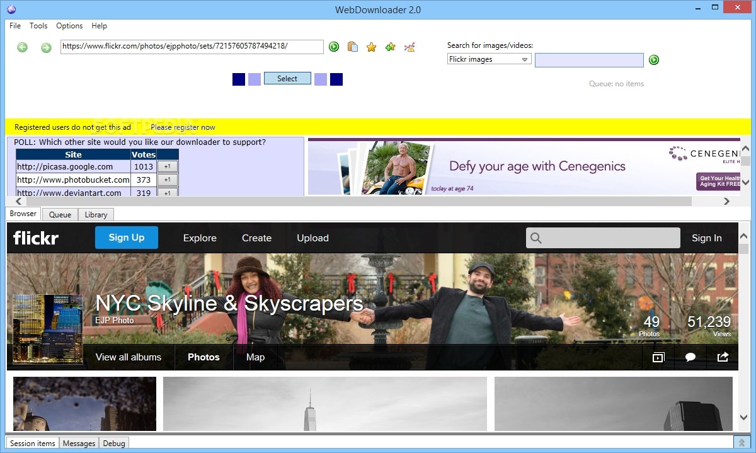Open the Debug tab

tap(114, 443)
